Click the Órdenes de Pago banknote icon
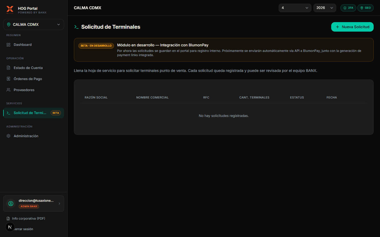 tap(9, 79)
